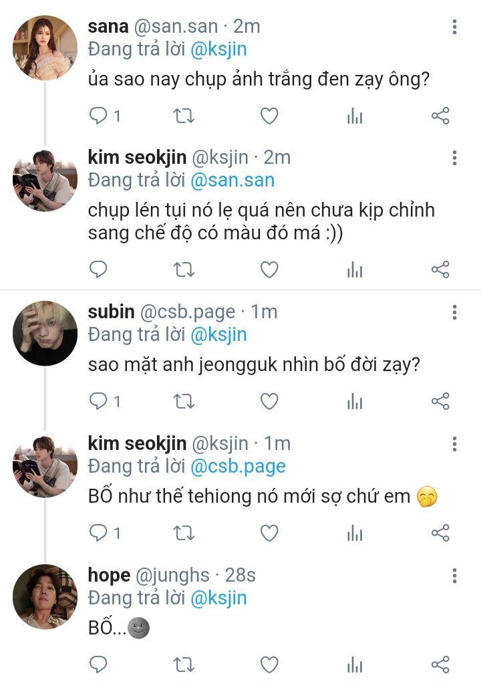Like hope's "BỐ..." tweet

269,665
